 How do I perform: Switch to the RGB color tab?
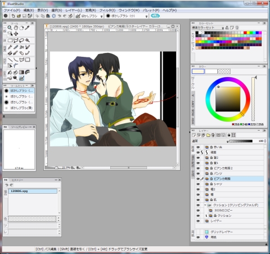193,113
